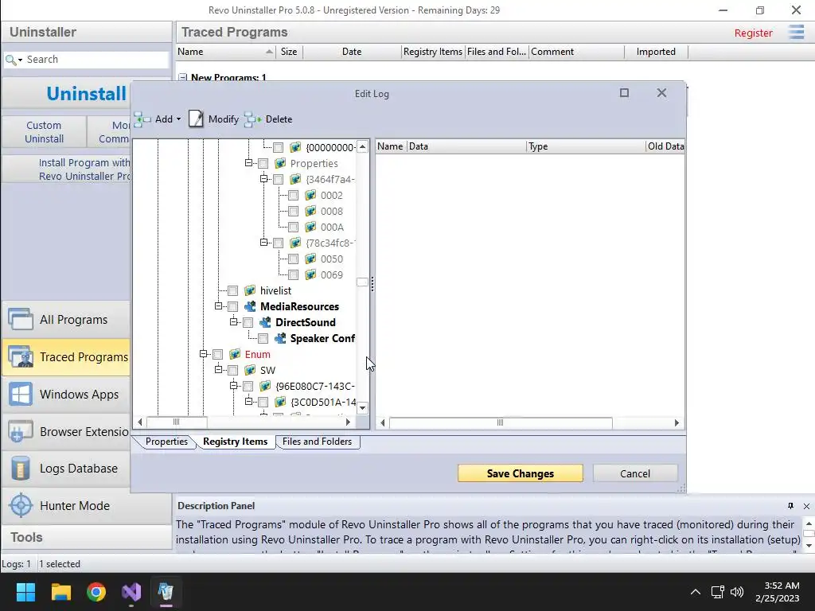Viewport: 815px width, 611px height.
Task: Click the Enum registry key icon
Action: (235, 354)
